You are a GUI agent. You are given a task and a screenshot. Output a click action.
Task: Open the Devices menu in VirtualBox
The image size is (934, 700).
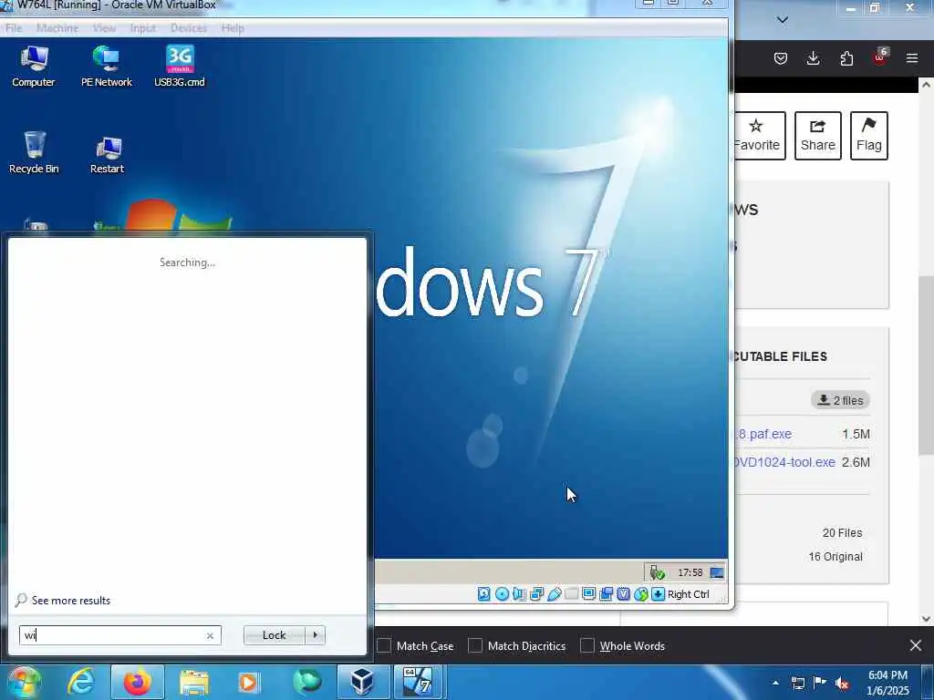coord(189,28)
